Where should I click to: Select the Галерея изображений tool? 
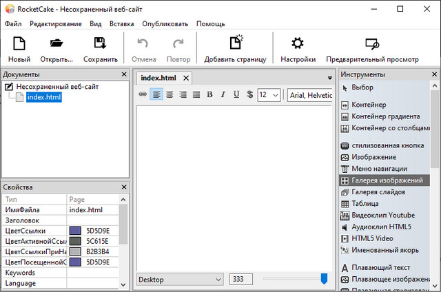pos(387,180)
